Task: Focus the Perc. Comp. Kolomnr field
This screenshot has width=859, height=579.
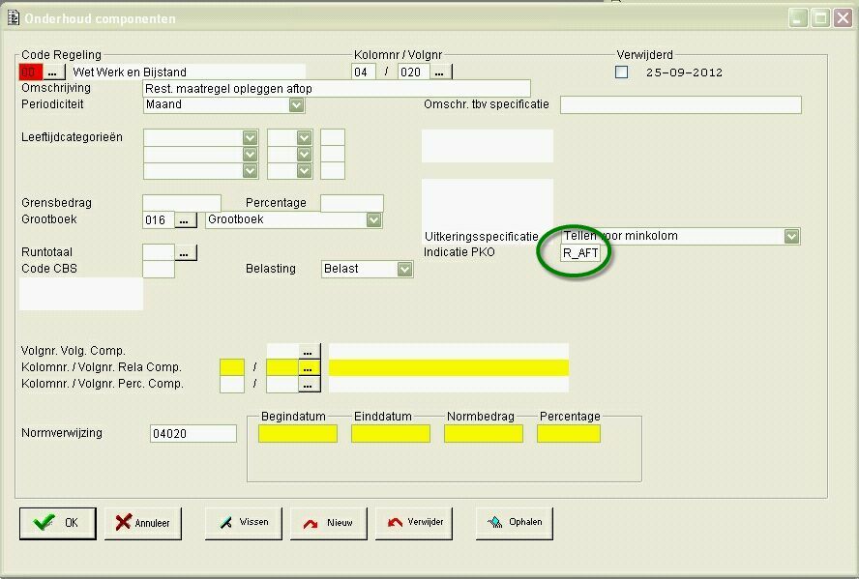Action: [232, 384]
